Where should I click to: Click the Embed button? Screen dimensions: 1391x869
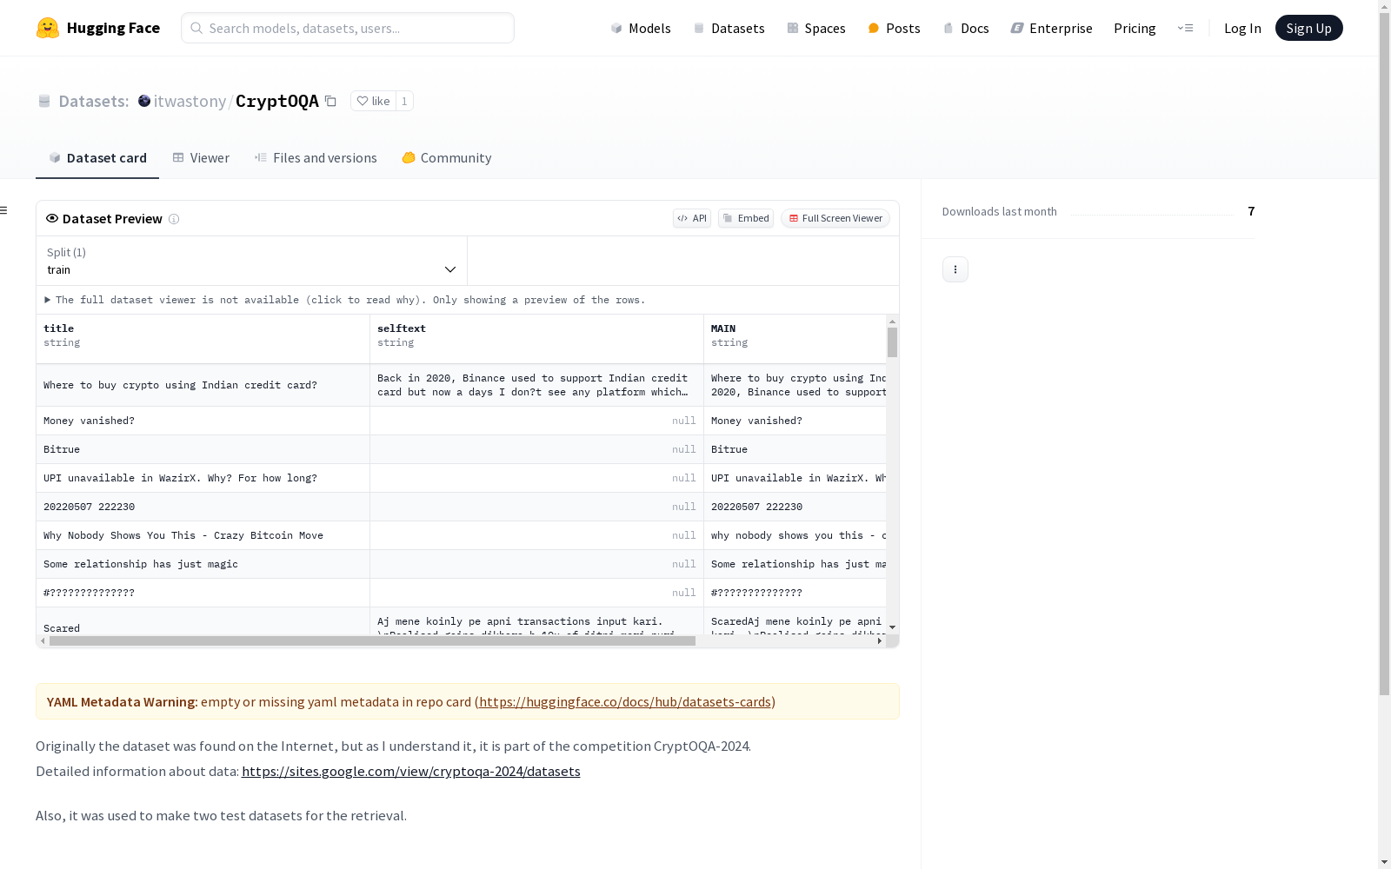click(x=746, y=218)
